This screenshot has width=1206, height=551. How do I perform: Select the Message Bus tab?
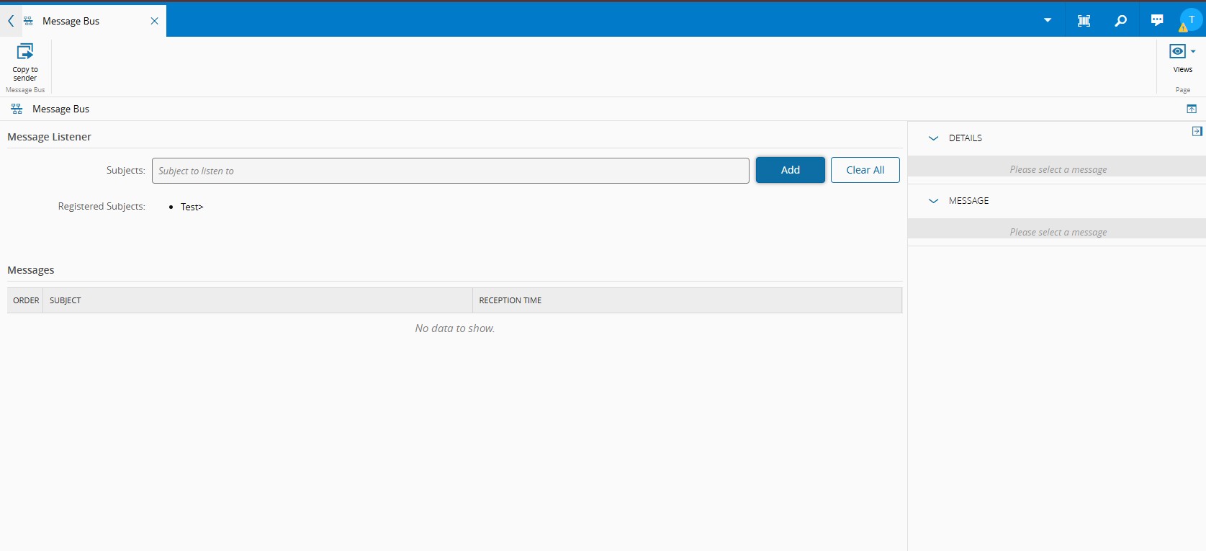71,21
